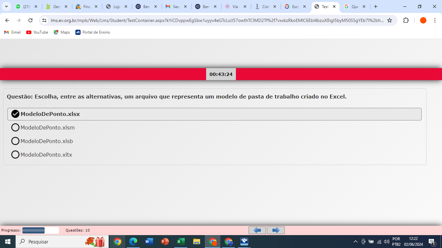Go back to previous question arrow

coord(257,230)
